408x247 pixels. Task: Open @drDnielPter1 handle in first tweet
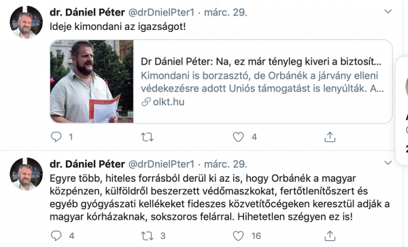[161, 12]
